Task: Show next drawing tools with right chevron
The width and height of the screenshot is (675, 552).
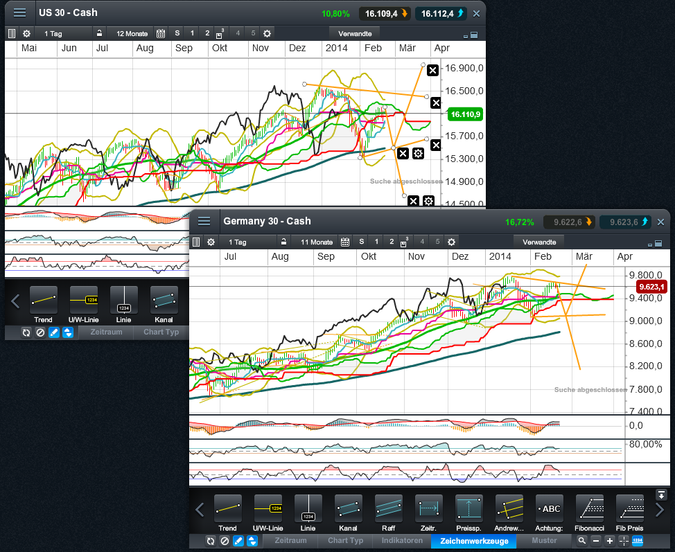Action: pos(660,510)
